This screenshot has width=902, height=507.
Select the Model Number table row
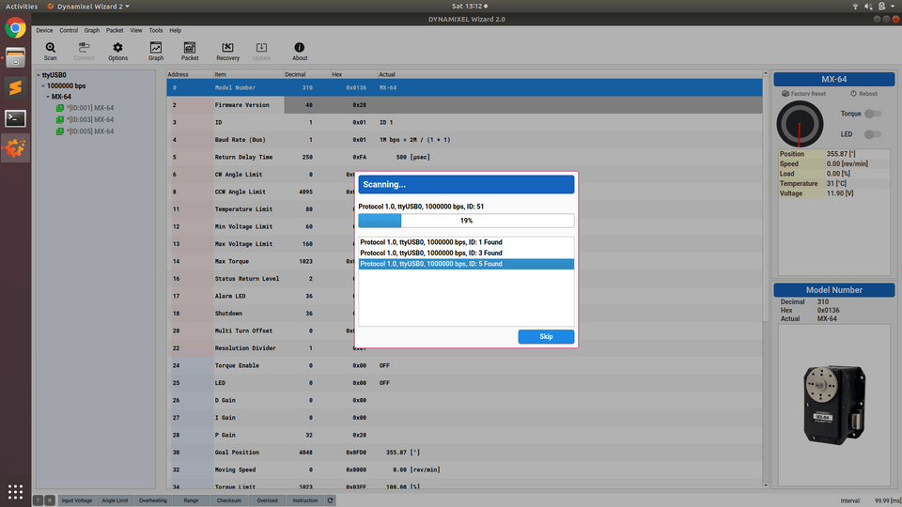pos(464,88)
